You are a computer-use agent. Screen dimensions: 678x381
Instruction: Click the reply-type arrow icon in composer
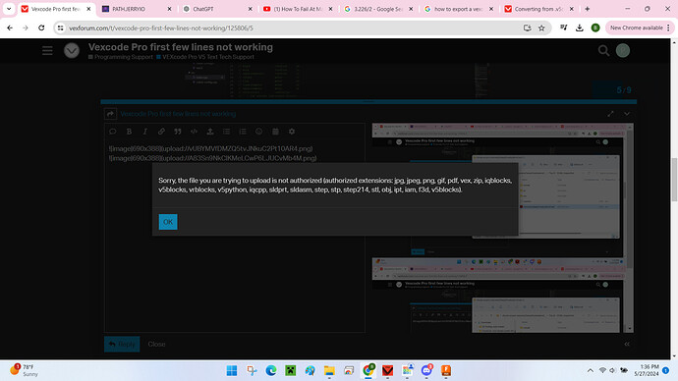pos(111,114)
